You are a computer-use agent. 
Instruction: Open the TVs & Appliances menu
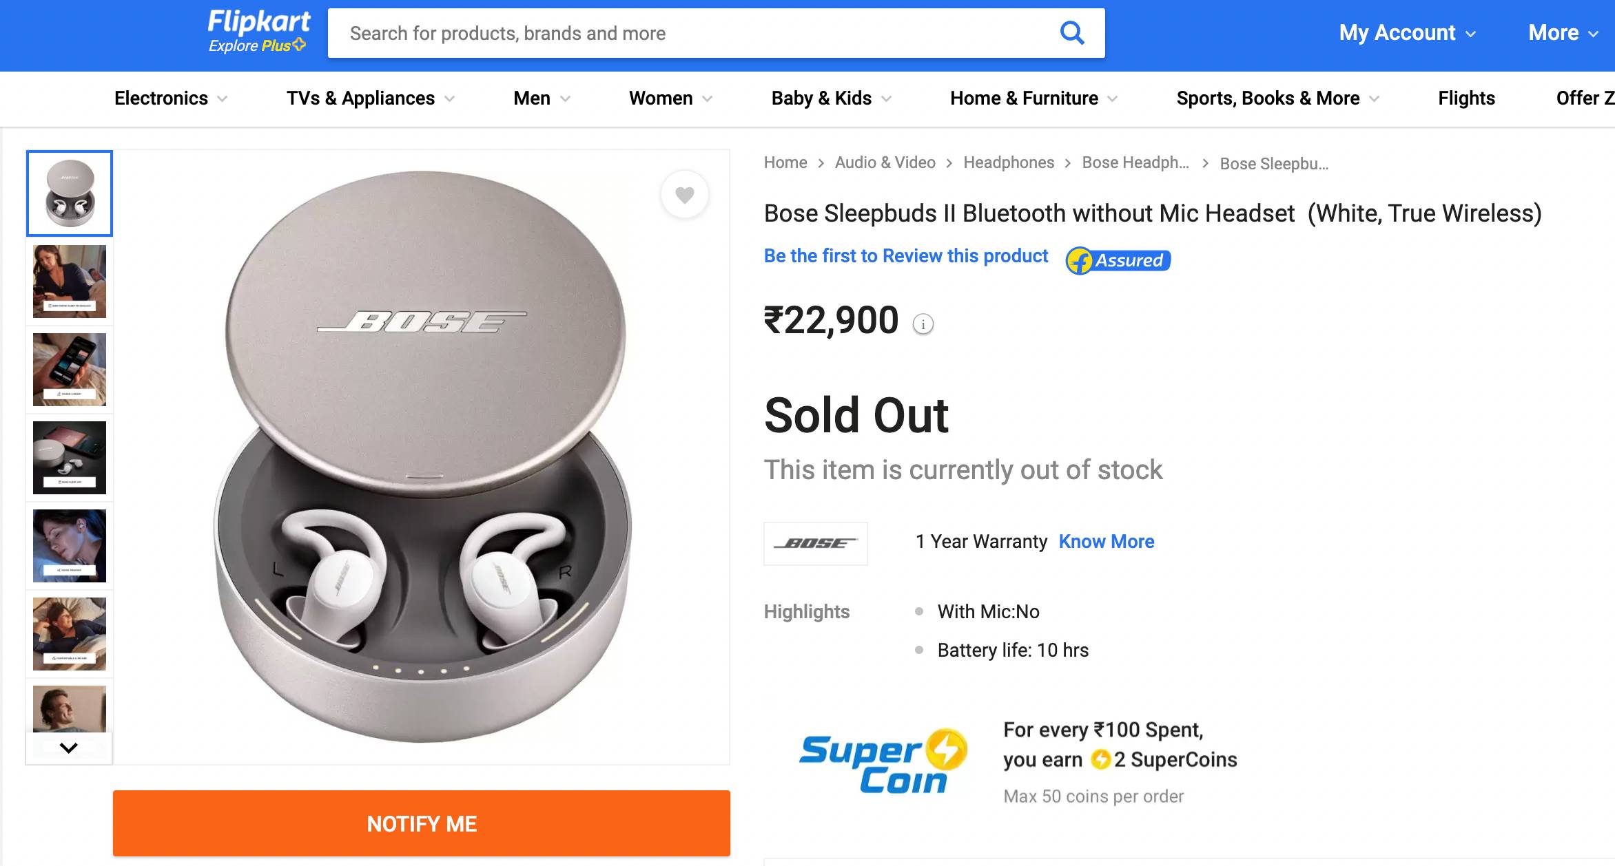370,98
